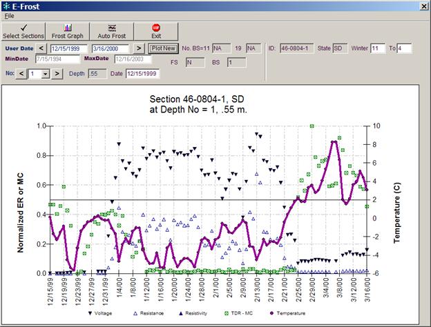Click the MaxDate field 12/16/2003
This screenshot has width=431, height=327.
(x=133, y=59)
